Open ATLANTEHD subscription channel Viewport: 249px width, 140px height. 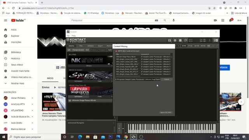[x=17, y=110]
